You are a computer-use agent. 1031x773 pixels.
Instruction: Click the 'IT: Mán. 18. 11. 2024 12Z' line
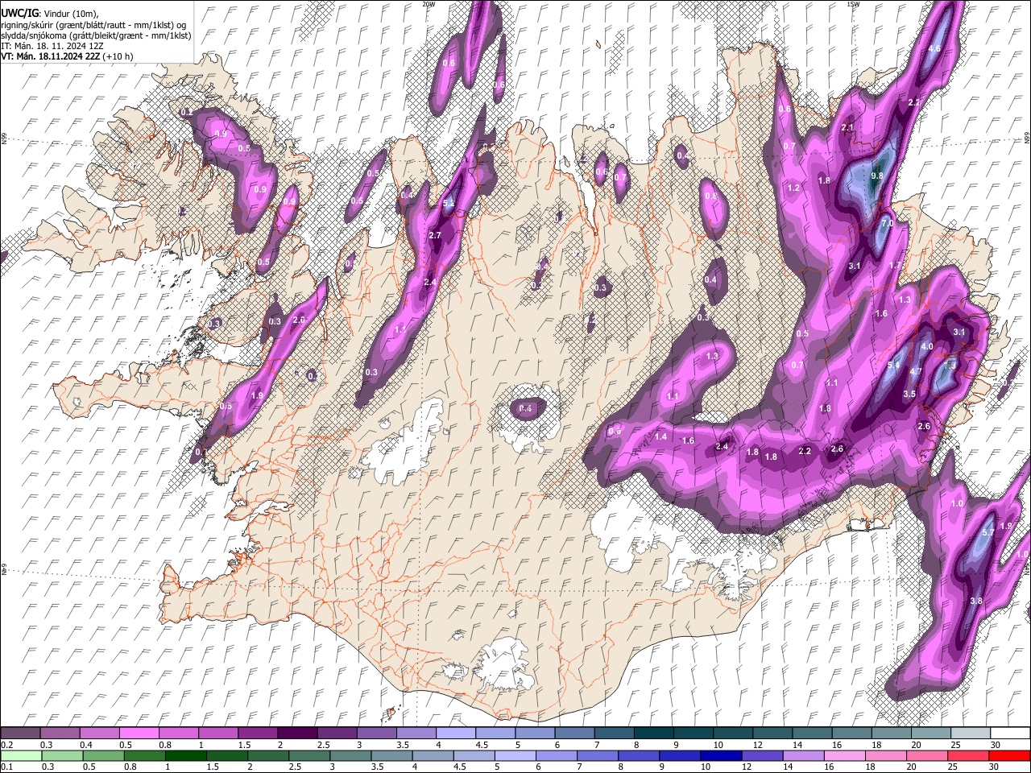[52, 46]
